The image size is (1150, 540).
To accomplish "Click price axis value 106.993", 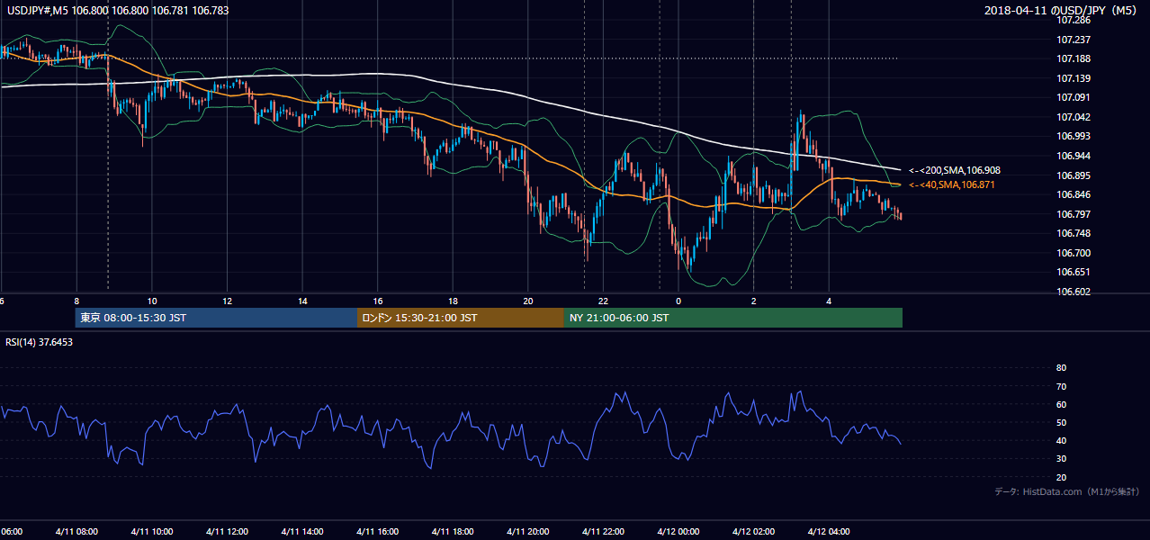I will pyautogui.click(x=1073, y=136).
